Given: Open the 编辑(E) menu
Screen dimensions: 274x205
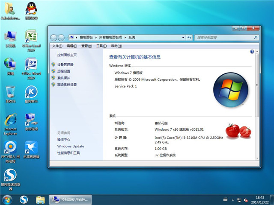Looking at the screenshot, I should 72,46.
